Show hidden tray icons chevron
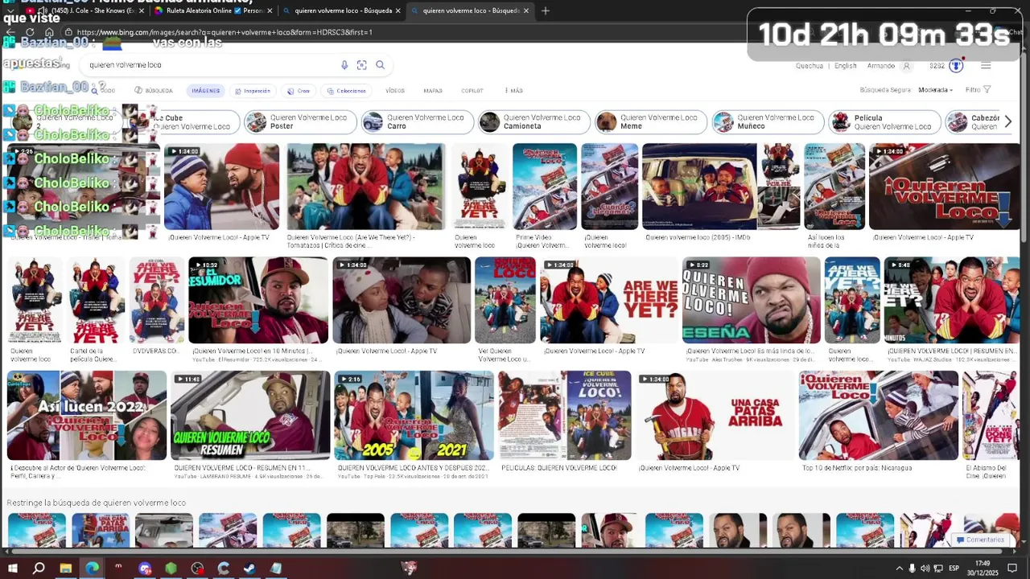This screenshot has height=579, width=1030. pos(900,569)
